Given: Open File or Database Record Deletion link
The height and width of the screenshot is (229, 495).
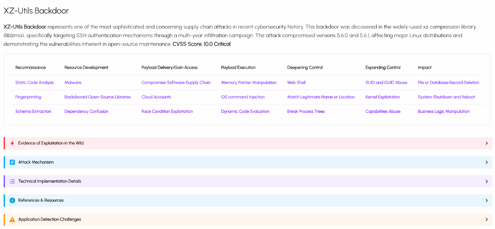Looking at the screenshot, I should (x=448, y=83).
